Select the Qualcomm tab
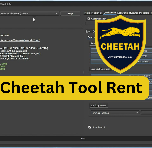The width and height of the screenshot is (152, 148). pos(109,13)
